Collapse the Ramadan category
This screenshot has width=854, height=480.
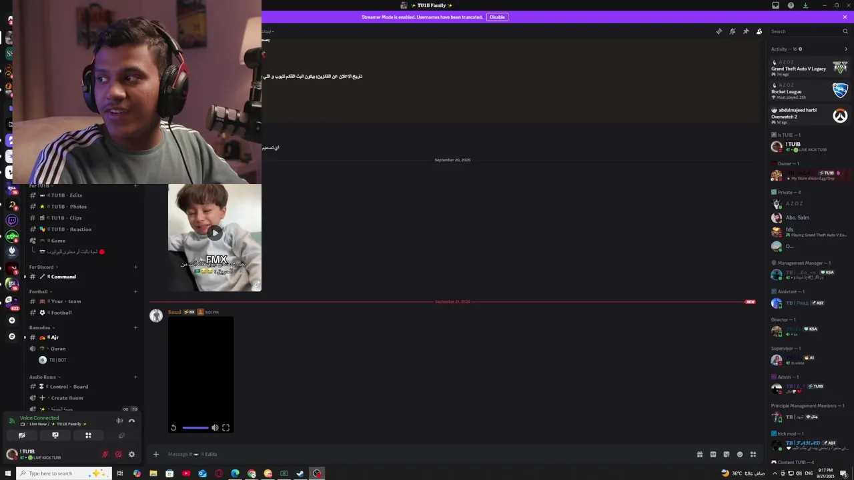pos(41,327)
